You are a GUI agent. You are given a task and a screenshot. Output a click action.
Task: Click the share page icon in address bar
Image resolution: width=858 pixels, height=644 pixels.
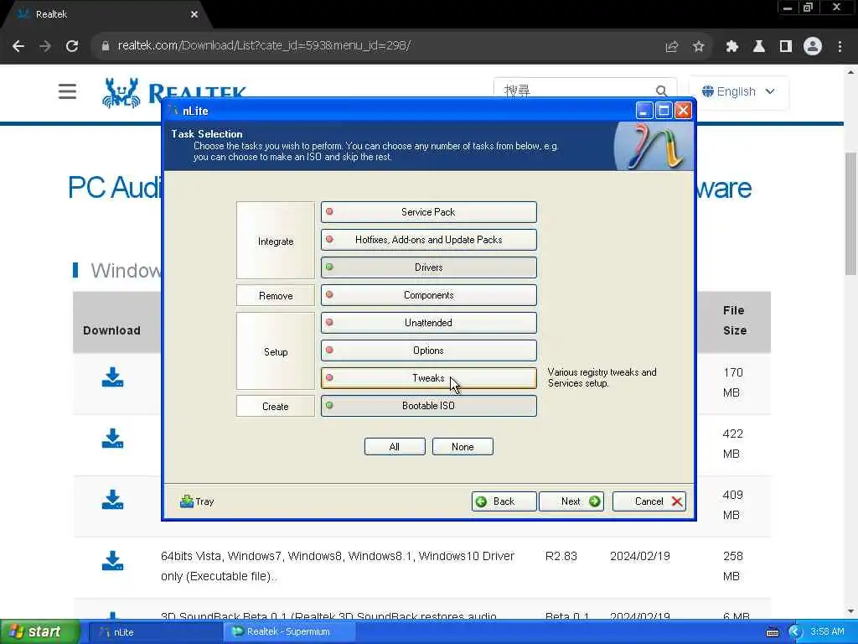tap(671, 47)
